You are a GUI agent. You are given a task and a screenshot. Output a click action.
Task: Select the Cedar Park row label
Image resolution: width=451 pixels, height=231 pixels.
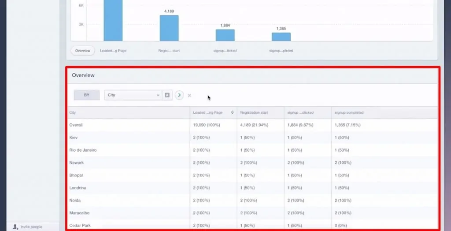coord(80,226)
